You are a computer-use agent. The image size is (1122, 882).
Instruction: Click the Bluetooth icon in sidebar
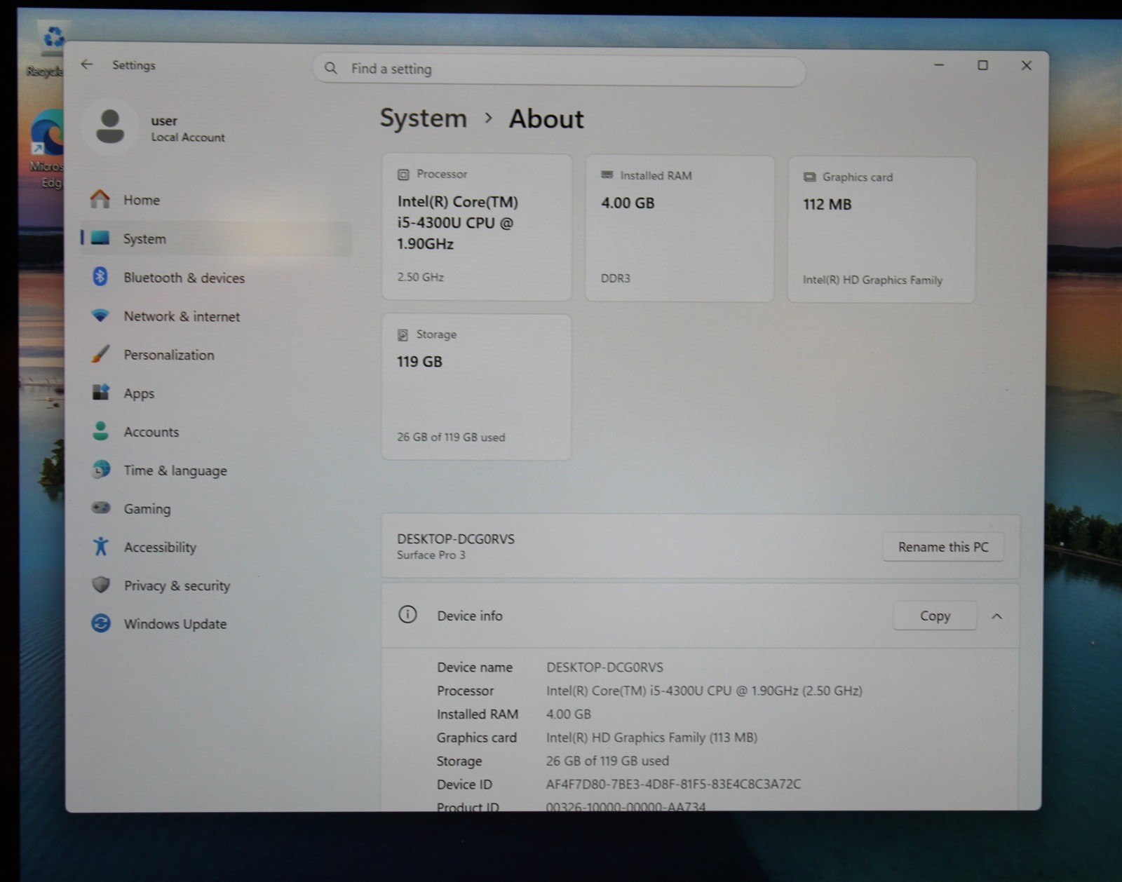click(x=100, y=277)
